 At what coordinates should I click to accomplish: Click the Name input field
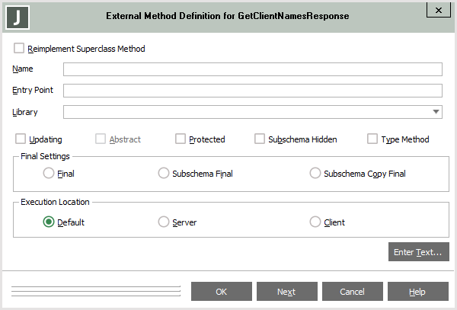(x=252, y=69)
